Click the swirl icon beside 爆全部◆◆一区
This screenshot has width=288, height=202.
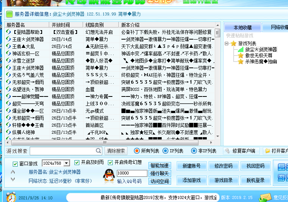(x=8, y=111)
